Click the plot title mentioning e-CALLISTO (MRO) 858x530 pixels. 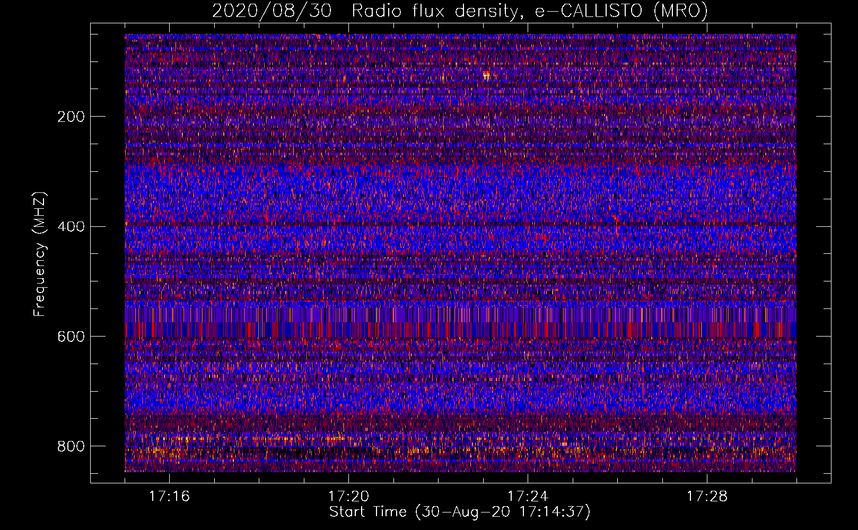pyautogui.click(x=460, y=11)
